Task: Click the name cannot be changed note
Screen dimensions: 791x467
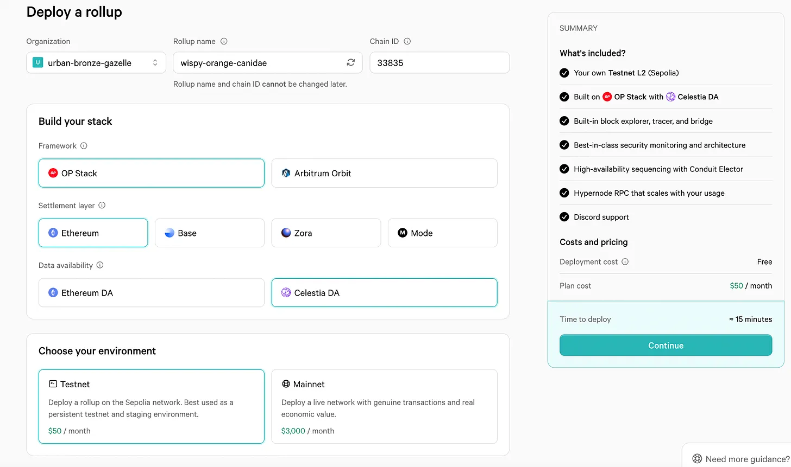Action: pyautogui.click(x=260, y=84)
